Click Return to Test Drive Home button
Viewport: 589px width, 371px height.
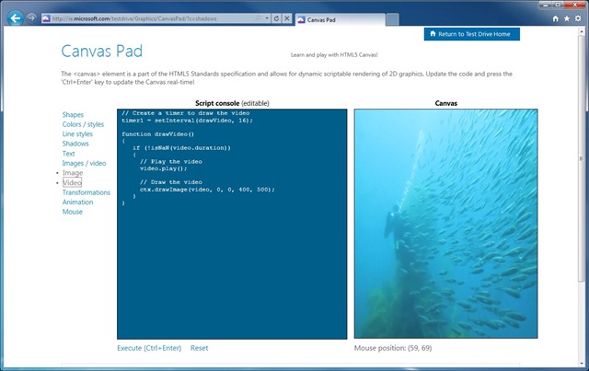pyautogui.click(x=472, y=34)
